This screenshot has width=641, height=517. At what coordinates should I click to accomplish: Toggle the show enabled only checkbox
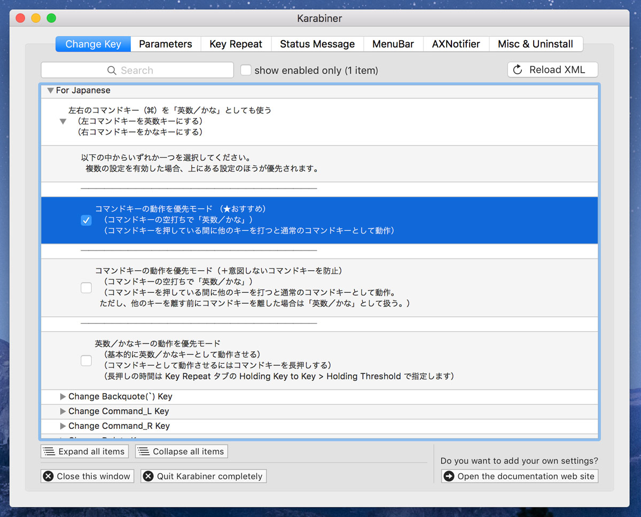click(x=246, y=70)
